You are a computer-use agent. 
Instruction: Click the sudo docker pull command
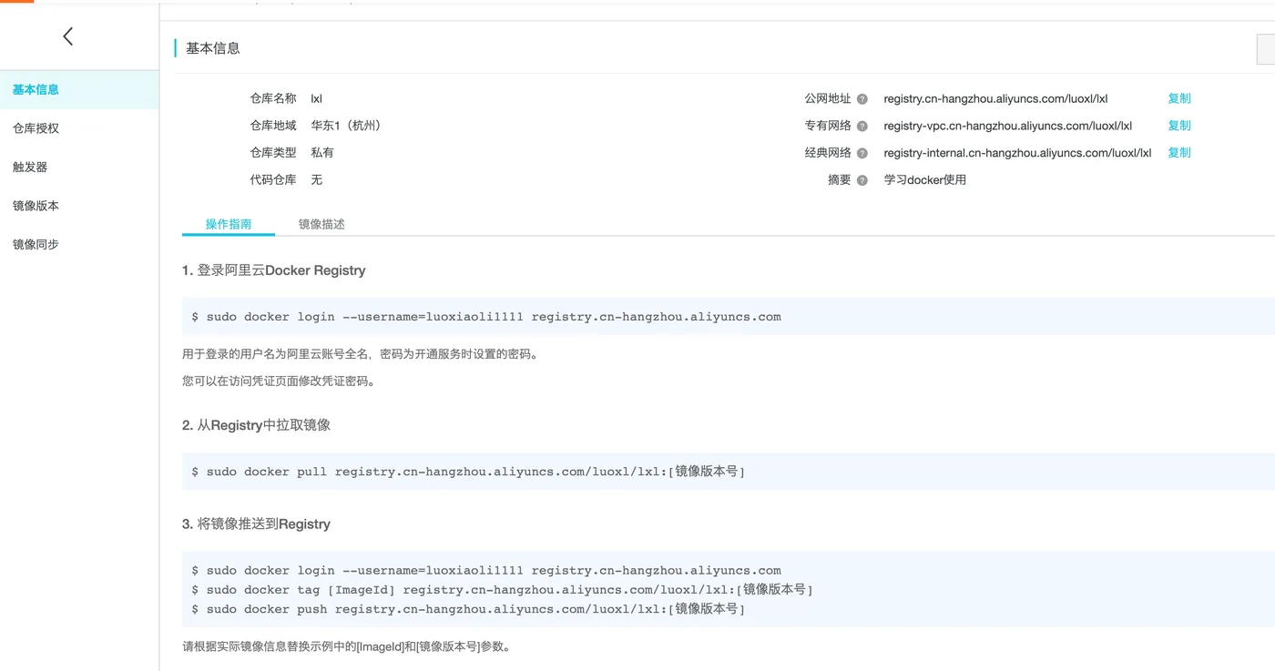coord(468,472)
